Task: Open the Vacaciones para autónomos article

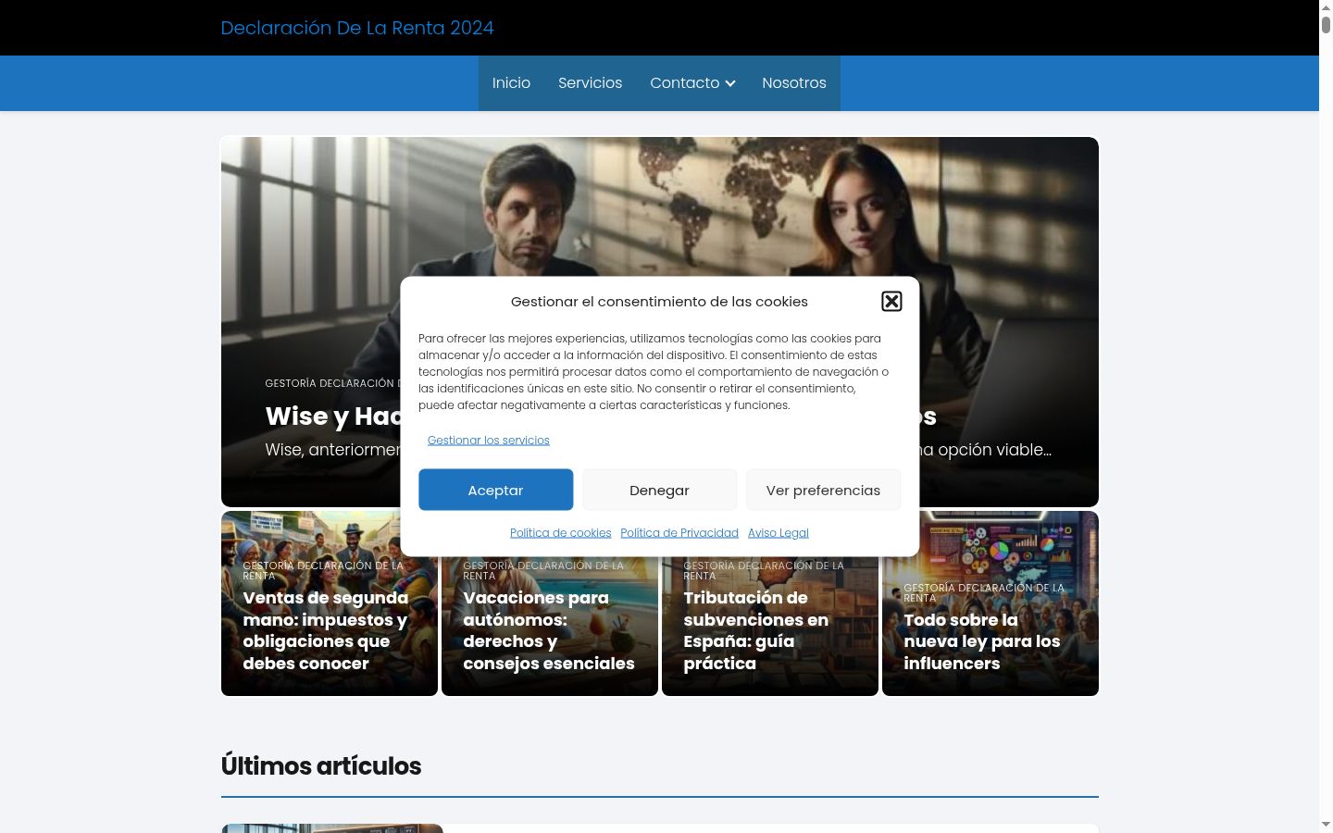Action: coord(549,630)
